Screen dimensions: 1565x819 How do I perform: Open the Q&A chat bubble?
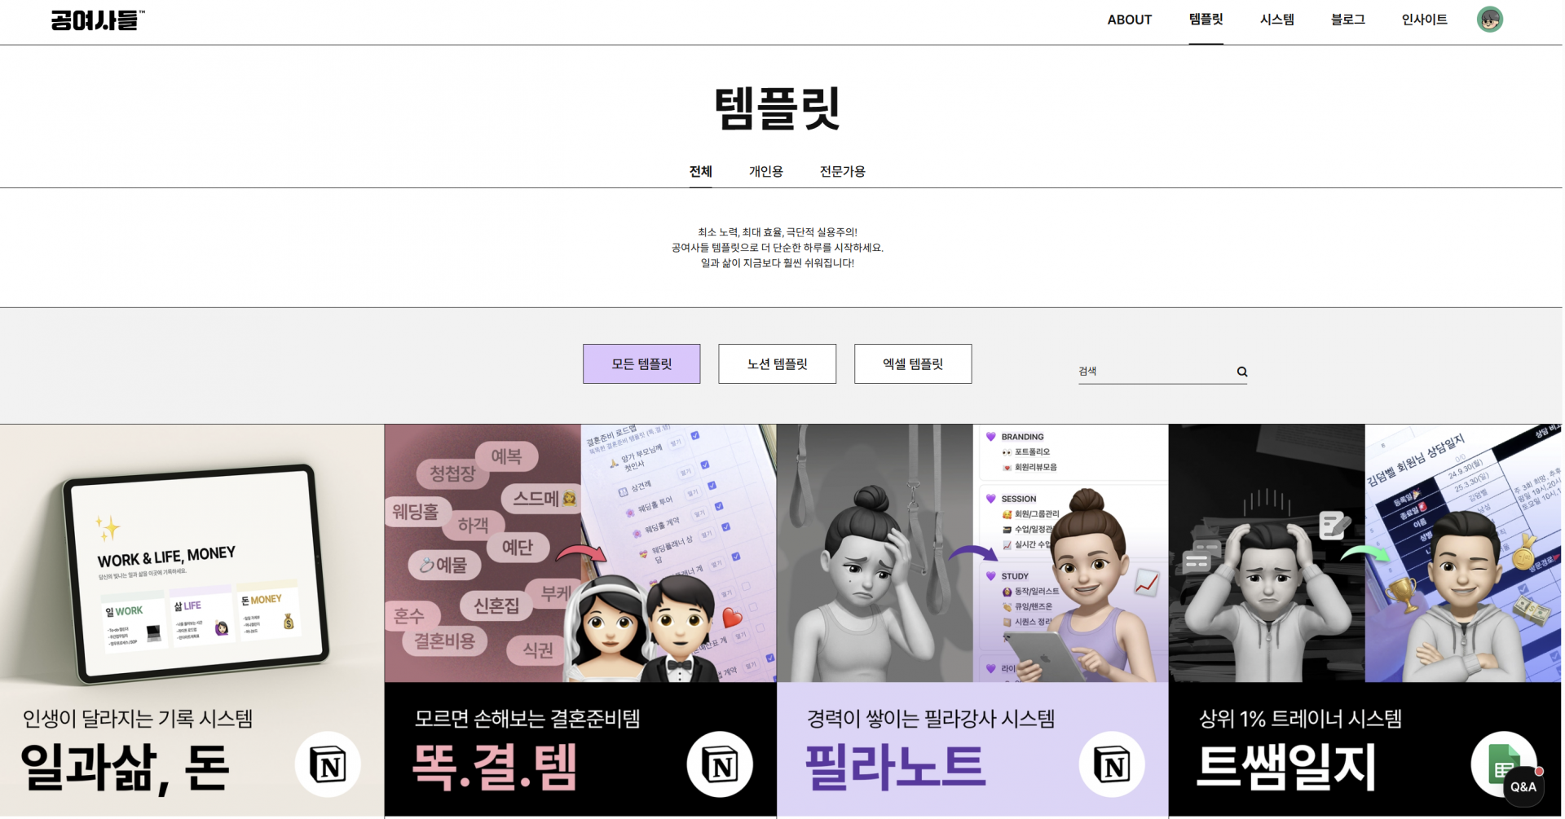click(1523, 786)
